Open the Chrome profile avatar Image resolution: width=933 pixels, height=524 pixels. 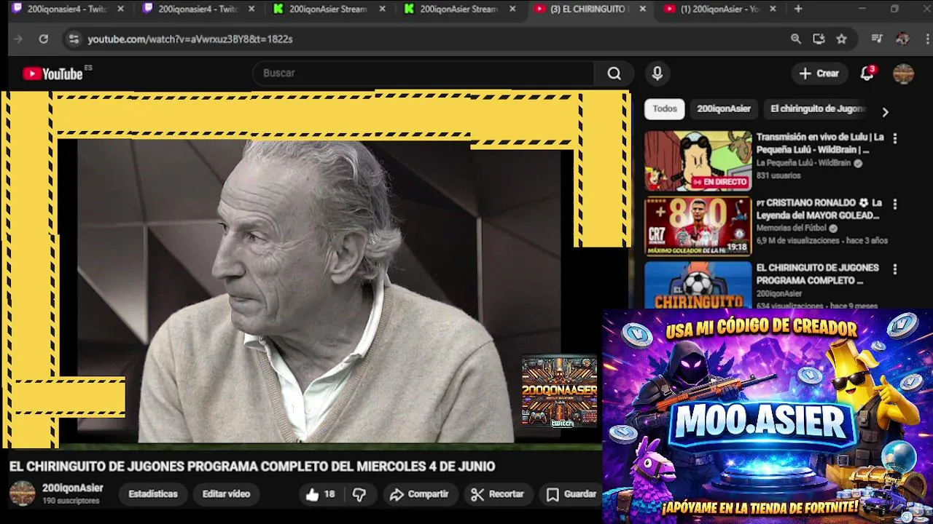click(902, 39)
